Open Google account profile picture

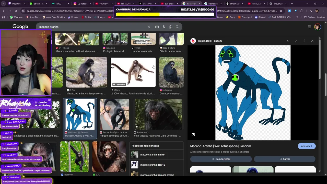point(318,27)
